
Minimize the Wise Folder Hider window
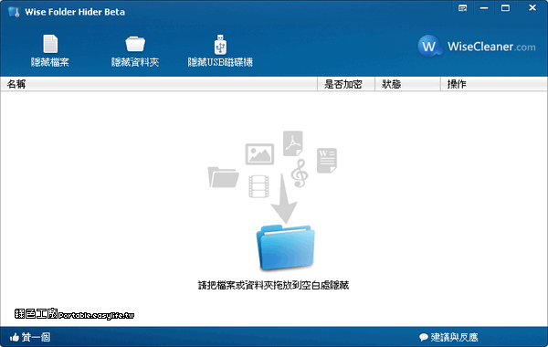(484, 8)
